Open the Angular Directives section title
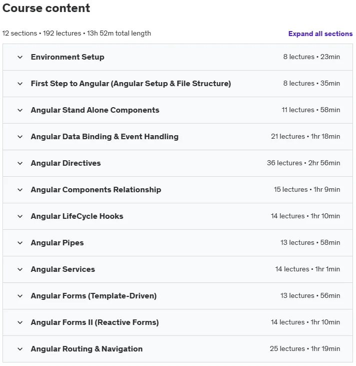 pyautogui.click(x=66, y=163)
